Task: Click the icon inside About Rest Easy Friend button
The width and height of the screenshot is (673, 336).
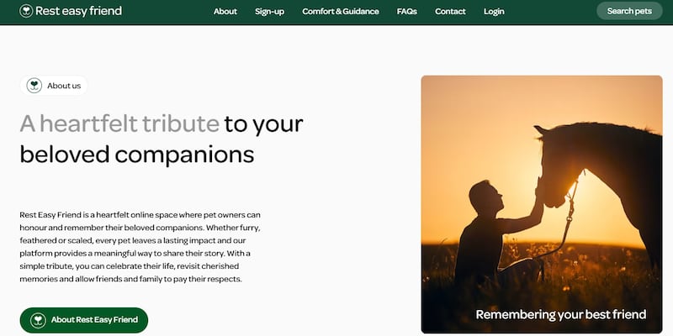Action: point(38,320)
